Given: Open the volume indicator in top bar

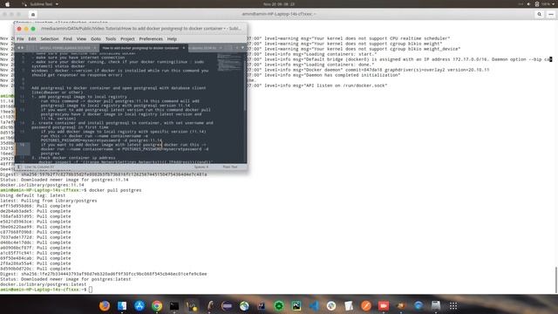Looking at the screenshot, I should [x=528, y=3].
